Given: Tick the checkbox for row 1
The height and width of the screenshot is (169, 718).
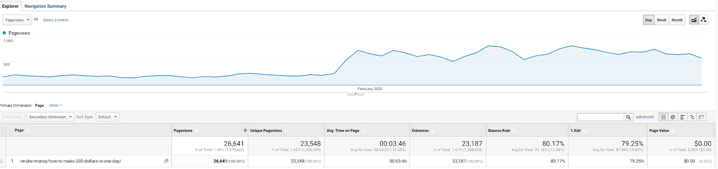Looking at the screenshot, I should click(1, 161).
